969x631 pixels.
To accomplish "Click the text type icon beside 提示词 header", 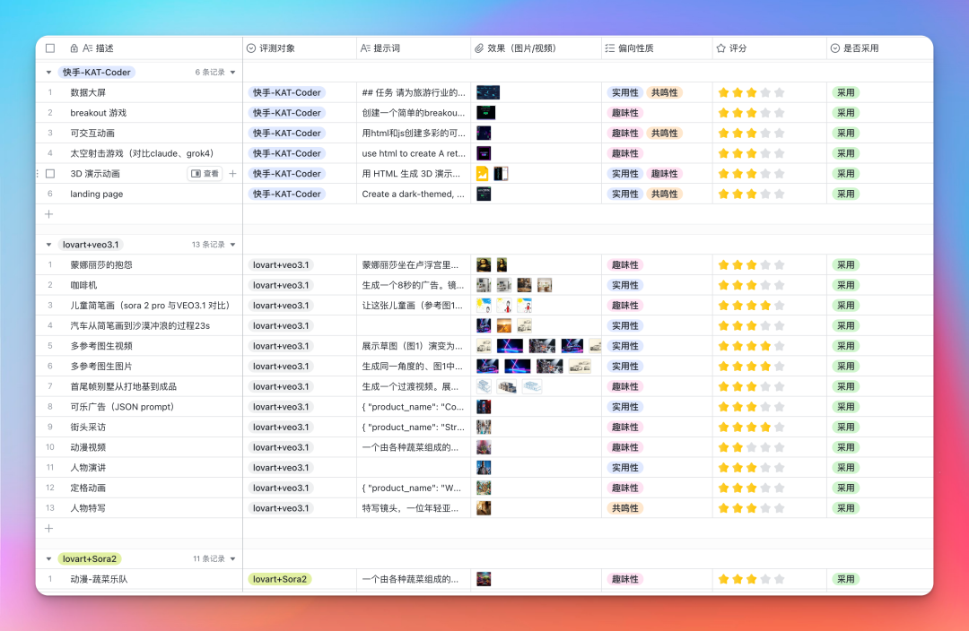I will tap(365, 48).
